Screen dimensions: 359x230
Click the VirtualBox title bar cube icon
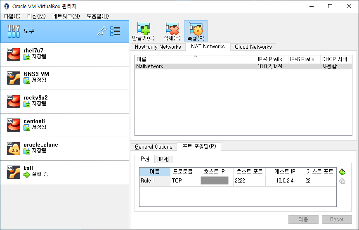point(7,6)
